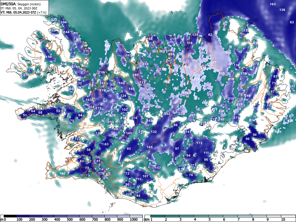Click the dark teal 1–2 km legend swatch

coord(158,216)
